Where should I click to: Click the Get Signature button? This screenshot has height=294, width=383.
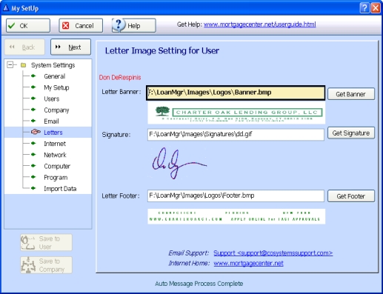point(351,133)
